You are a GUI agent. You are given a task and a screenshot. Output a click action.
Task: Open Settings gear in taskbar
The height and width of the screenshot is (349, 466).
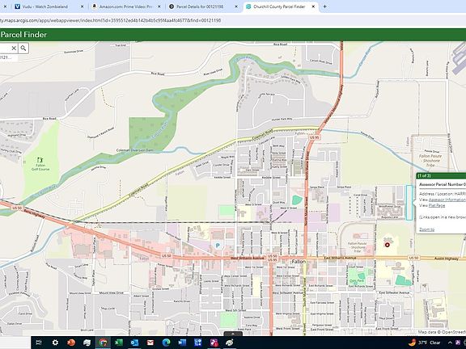click(x=55, y=343)
